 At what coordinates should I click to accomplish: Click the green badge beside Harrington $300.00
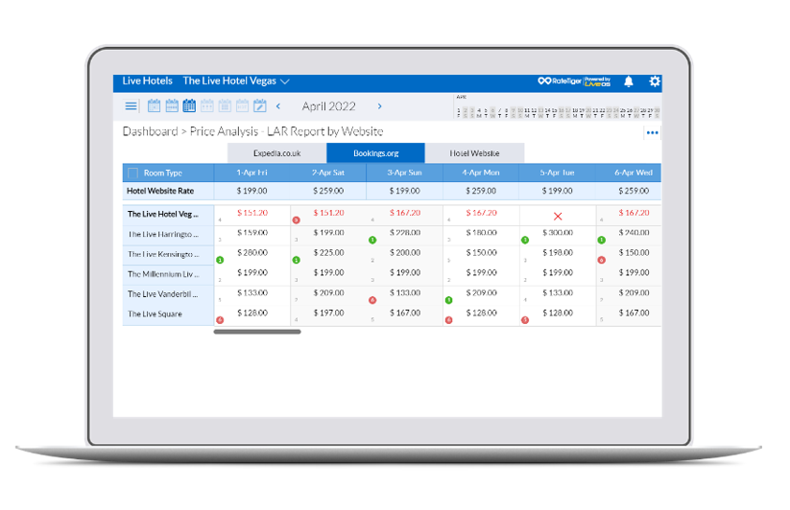(x=525, y=240)
